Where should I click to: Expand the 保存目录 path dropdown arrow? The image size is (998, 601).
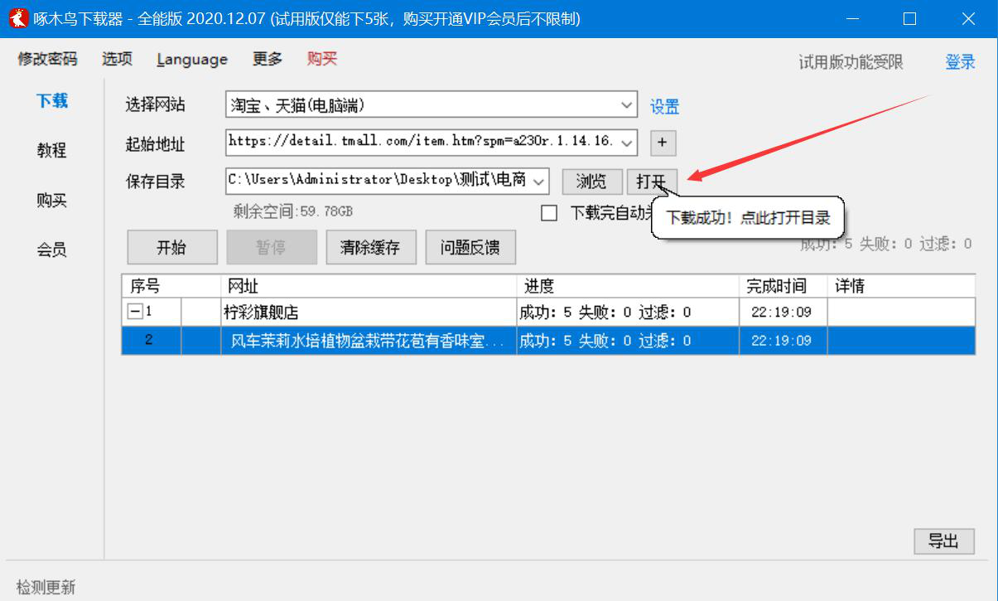(x=539, y=181)
